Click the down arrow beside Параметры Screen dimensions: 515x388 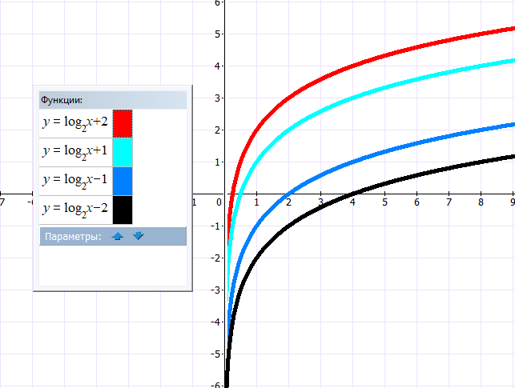tap(138, 236)
